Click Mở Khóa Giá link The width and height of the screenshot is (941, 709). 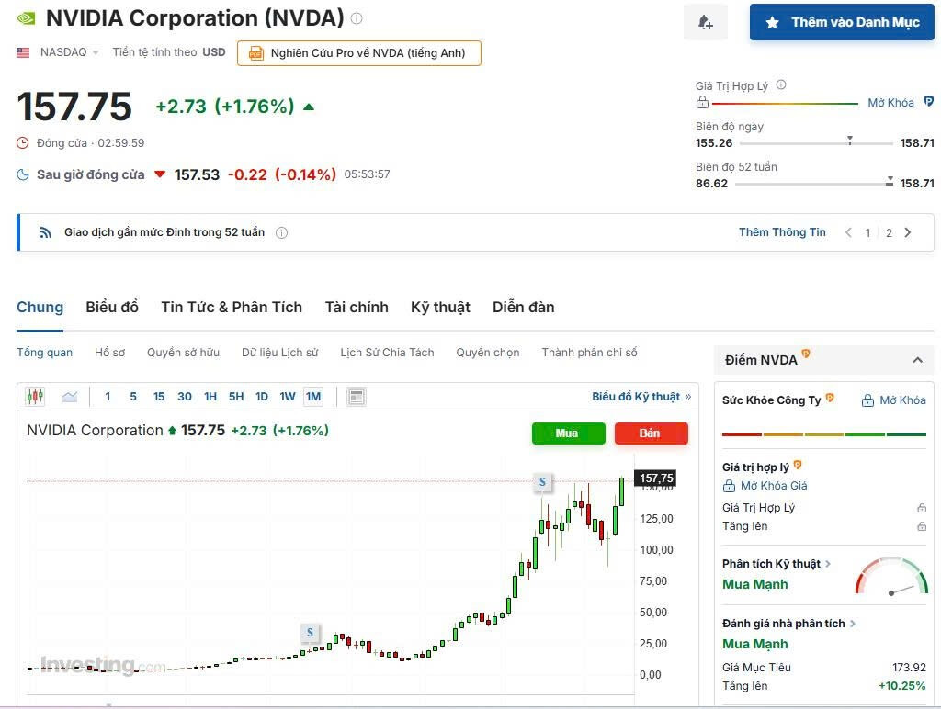click(765, 486)
